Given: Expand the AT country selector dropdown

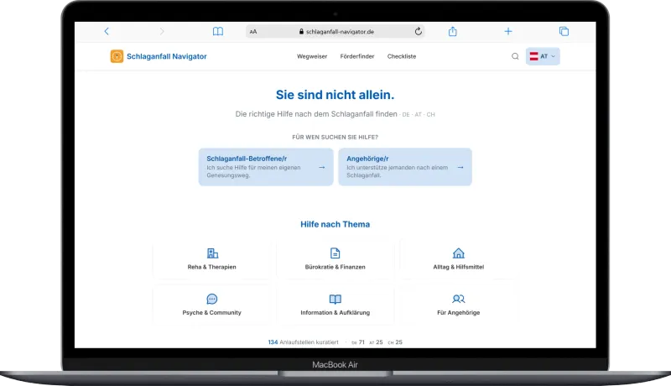Looking at the screenshot, I should [x=543, y=56].
